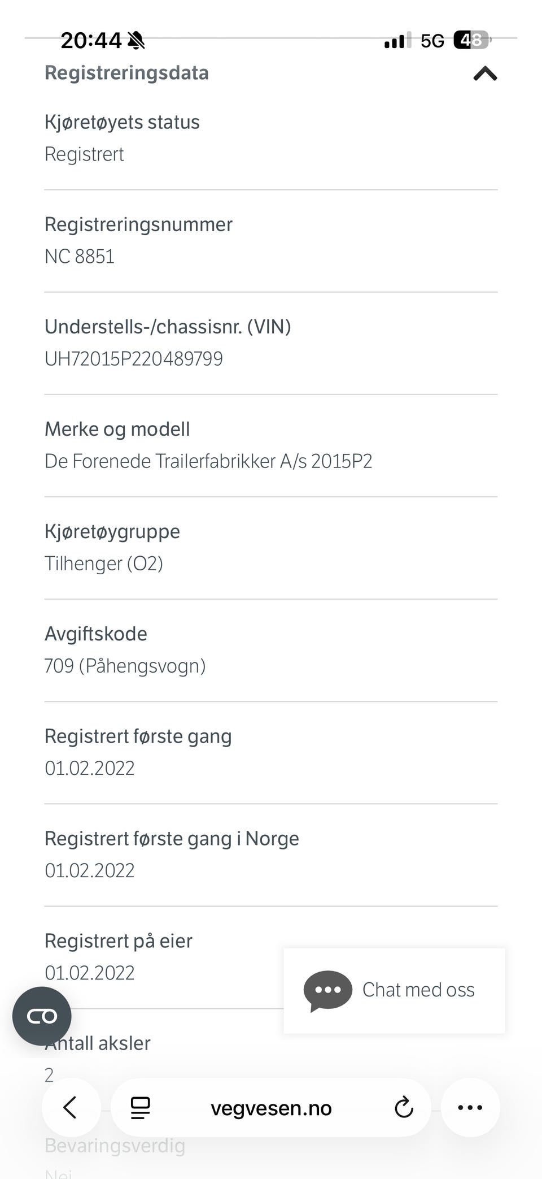Viewport: 542px width, 1179px height.
Task: Tap the Registrert første gang date
Action: pyautogui.click(x=90, y=768)
